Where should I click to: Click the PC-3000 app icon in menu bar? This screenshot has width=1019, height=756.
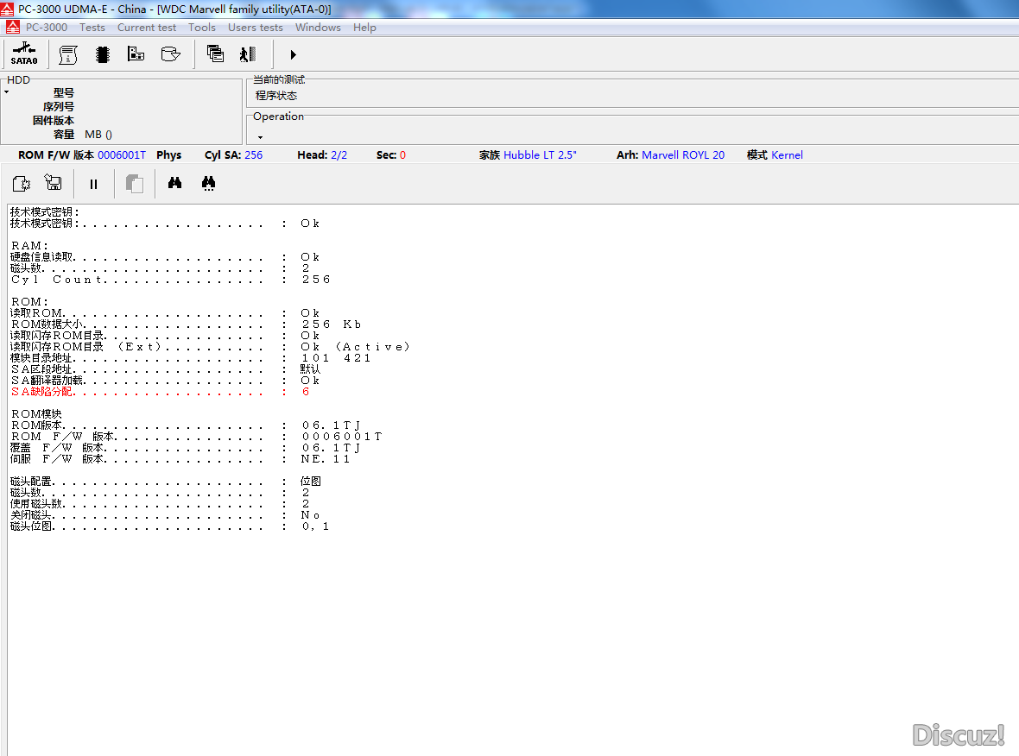point(12,28)
